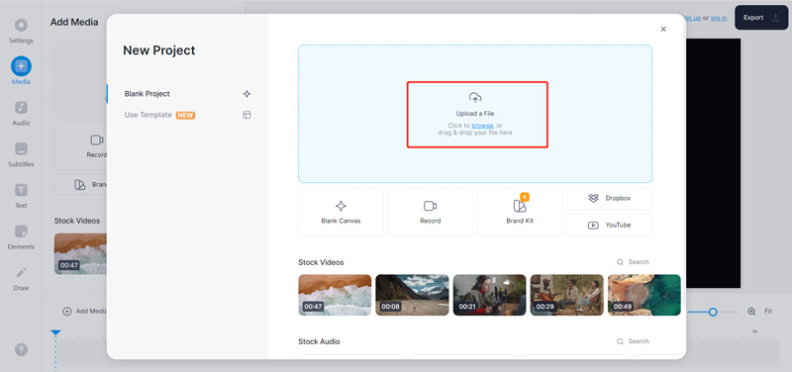Viewport: 792px width, 372px height.
Task: Click the Brand Kit premium badge
Action: click(525, 197)
